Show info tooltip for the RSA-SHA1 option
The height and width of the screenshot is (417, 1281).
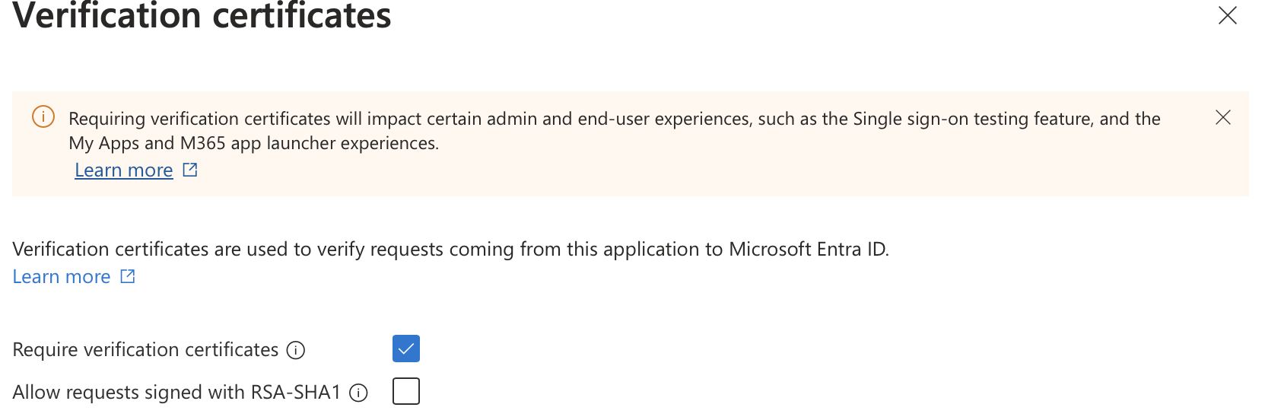click(358, 393)
